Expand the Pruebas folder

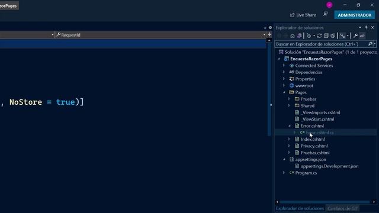point(289,99)
